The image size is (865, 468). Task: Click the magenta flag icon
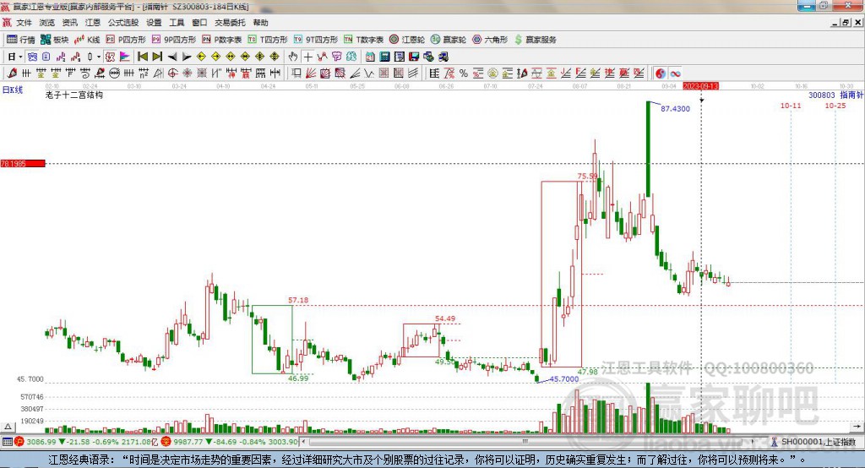125,57
